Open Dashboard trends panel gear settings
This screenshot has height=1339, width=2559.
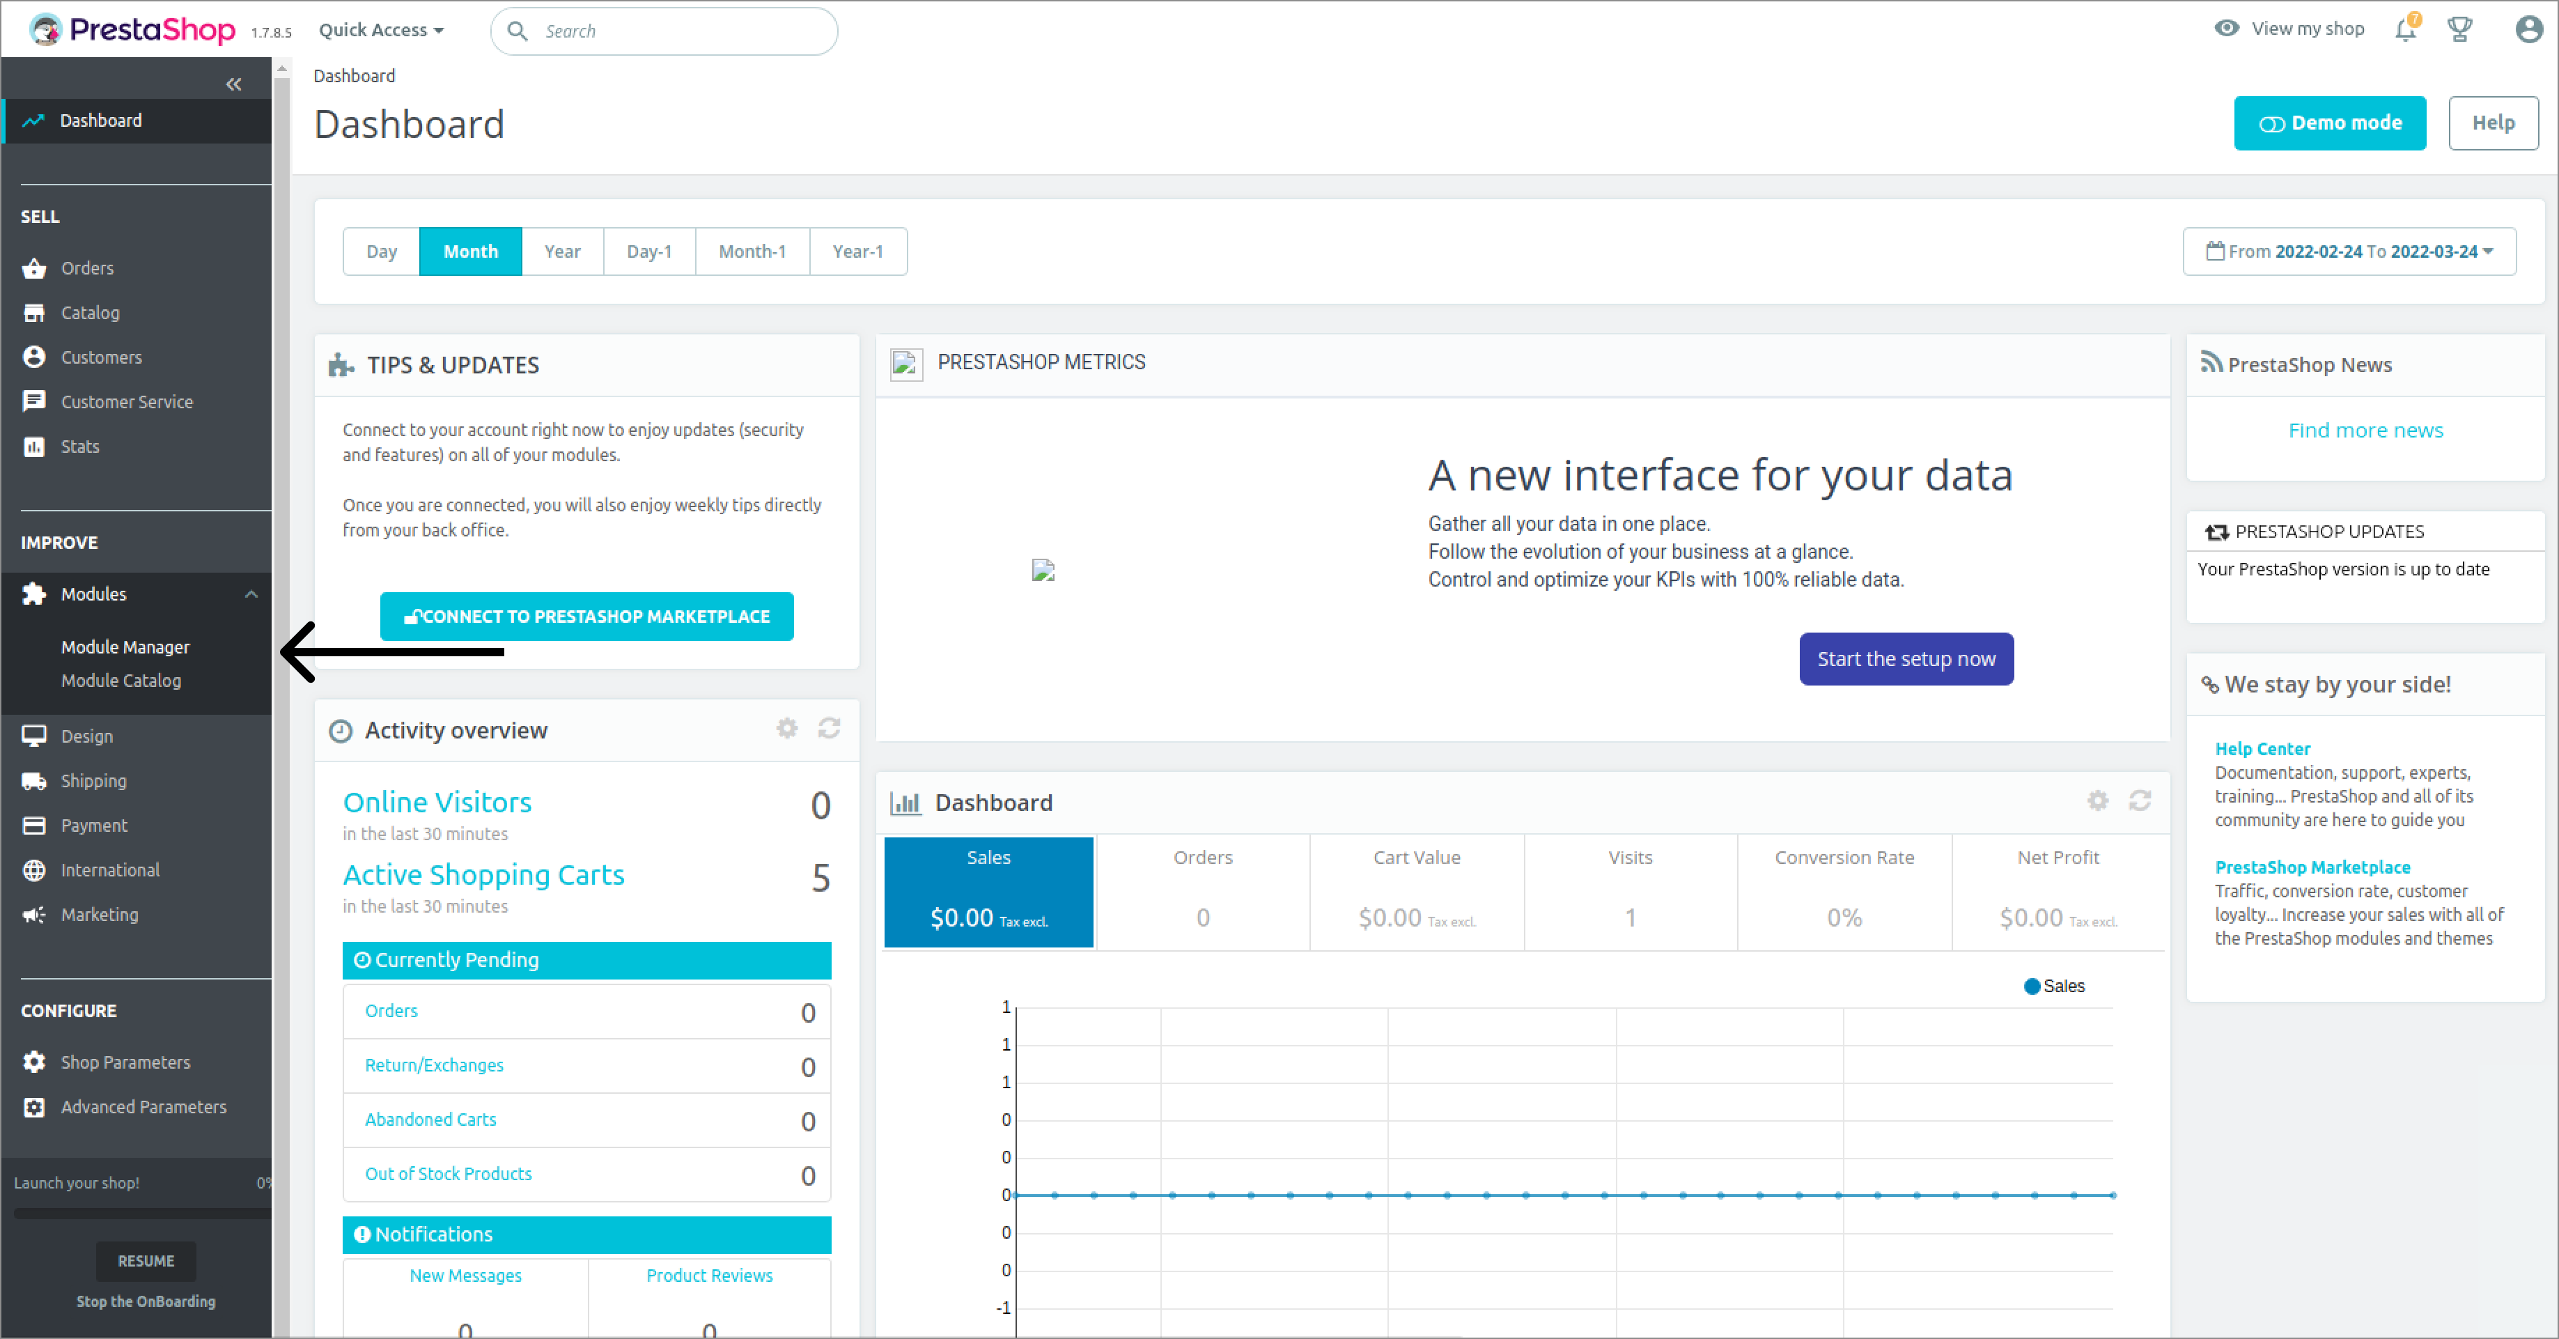[2097, 800]
